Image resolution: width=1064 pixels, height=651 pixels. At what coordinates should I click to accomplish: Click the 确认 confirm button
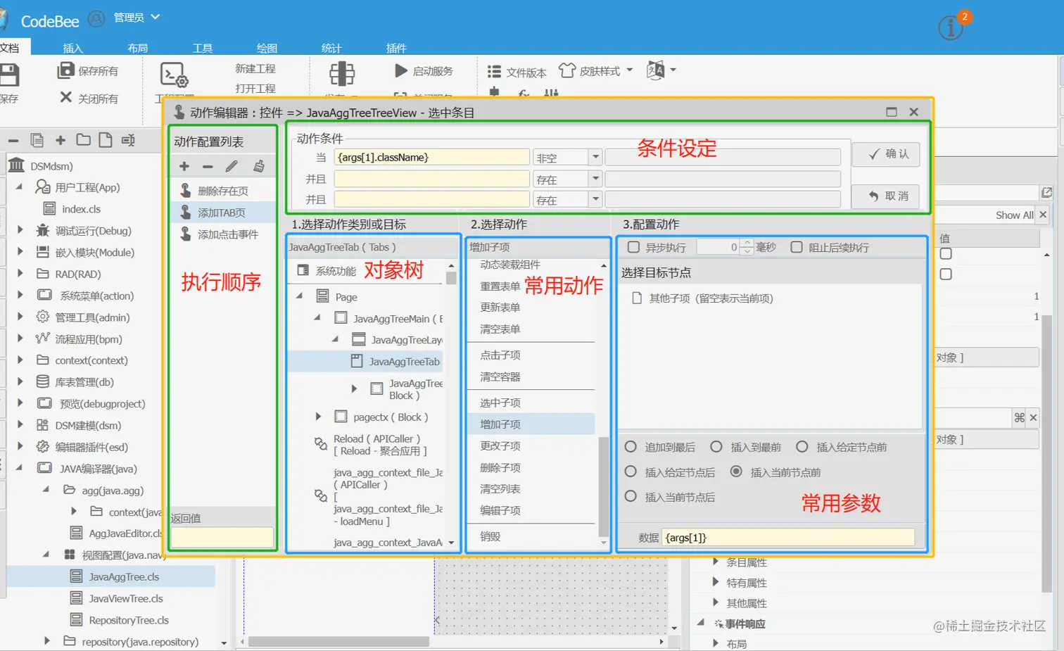(887, 154)
